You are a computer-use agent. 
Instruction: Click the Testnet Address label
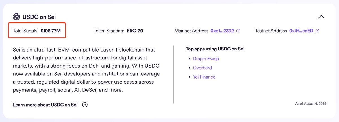(271, 31)
